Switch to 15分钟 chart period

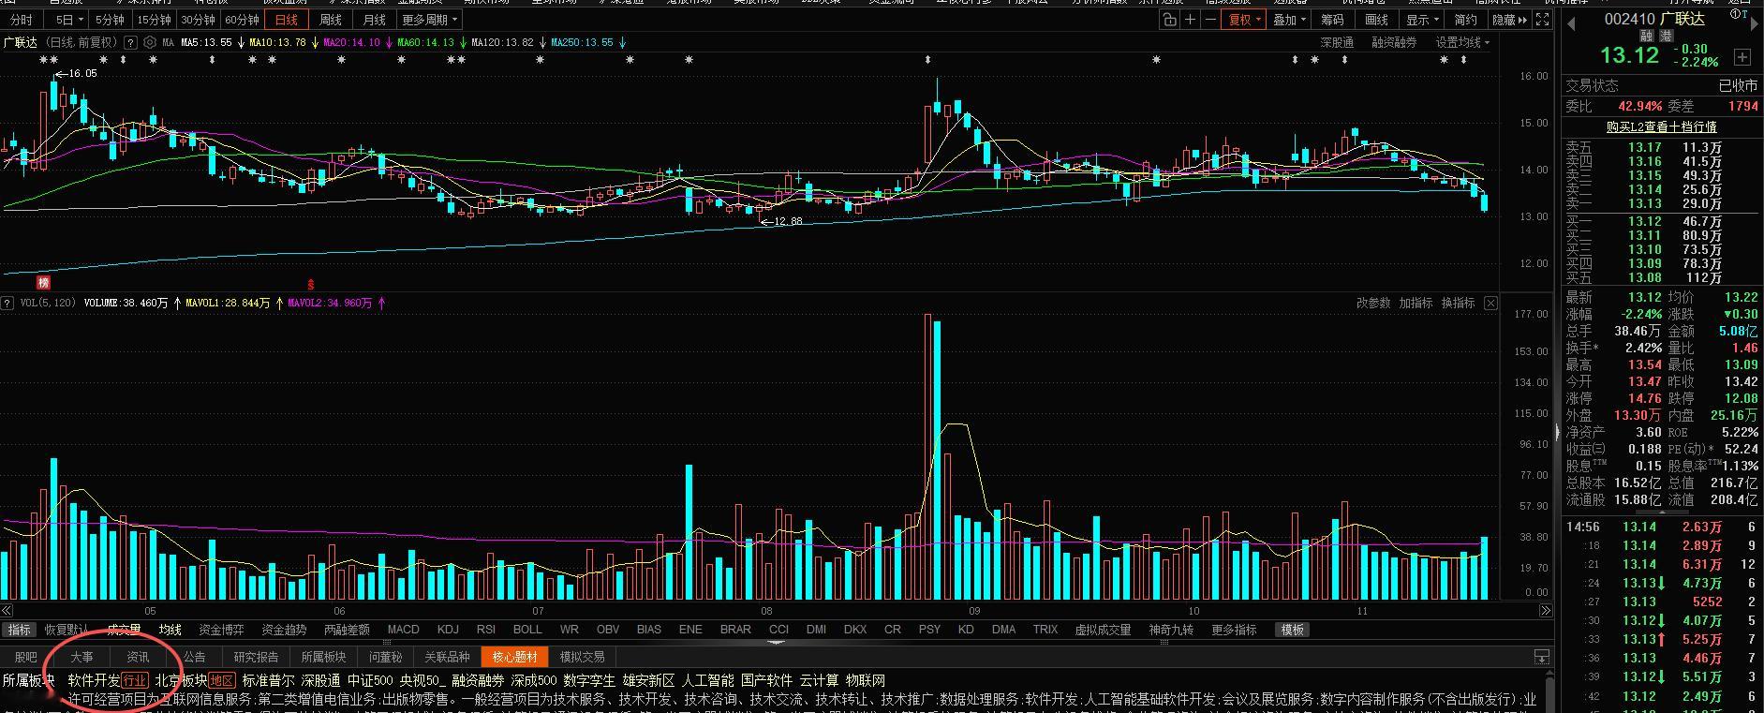[x=154, y=20]
